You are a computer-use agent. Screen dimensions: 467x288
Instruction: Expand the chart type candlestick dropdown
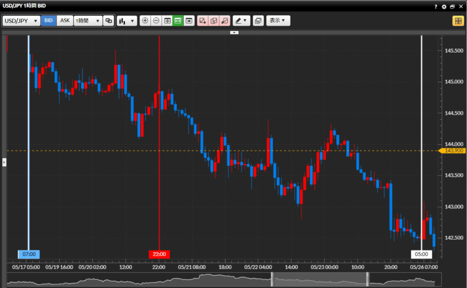[127, 21]
